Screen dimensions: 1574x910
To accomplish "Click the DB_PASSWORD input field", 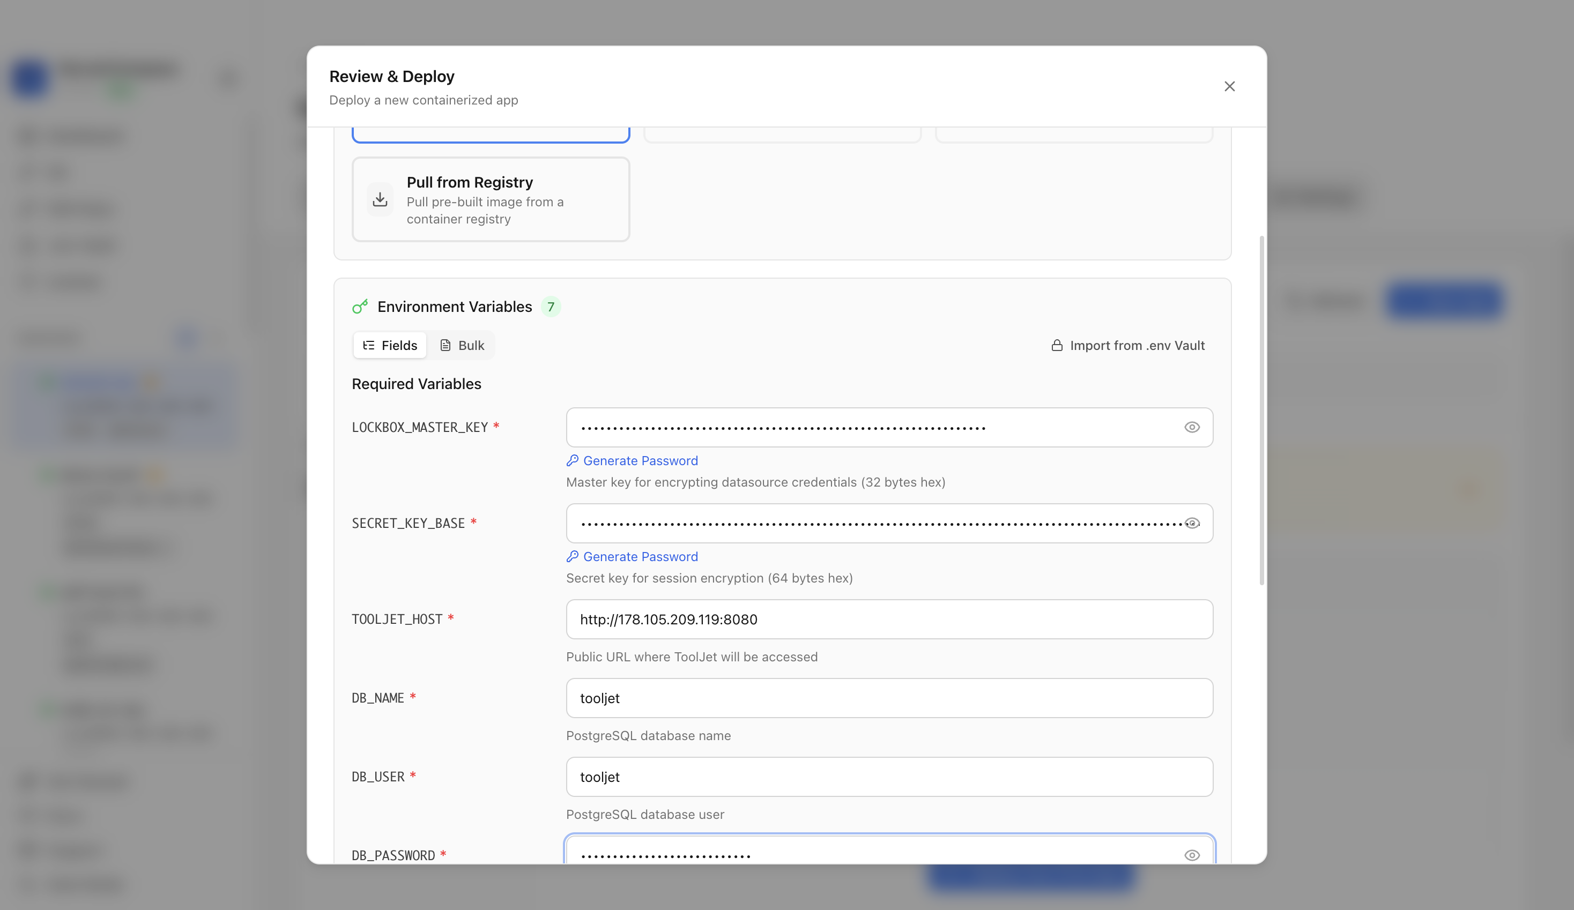I will click(x=889, y=850).
